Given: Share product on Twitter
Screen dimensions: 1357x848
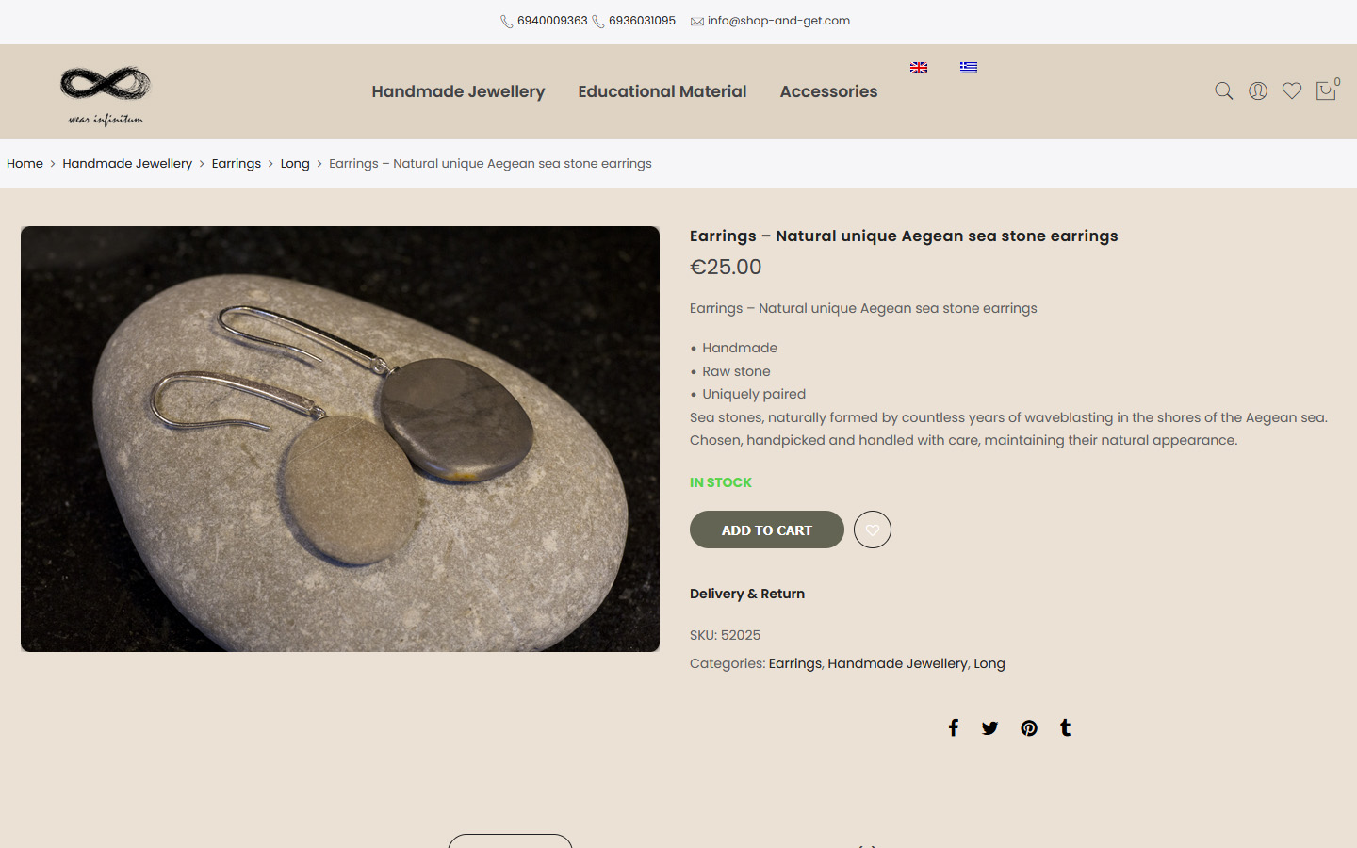Looking at the screenshot, I should [x=989, y=727].
